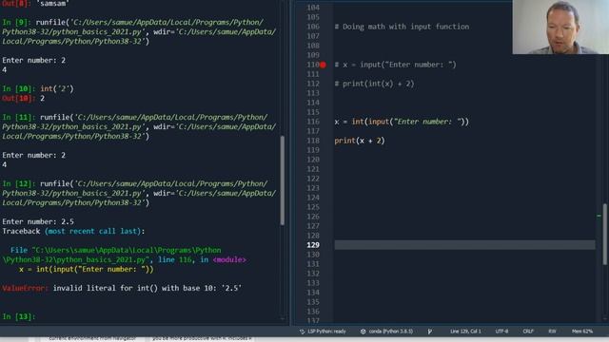
Task: Click the conda environment icon in status bar
Action: coord(363,332)
